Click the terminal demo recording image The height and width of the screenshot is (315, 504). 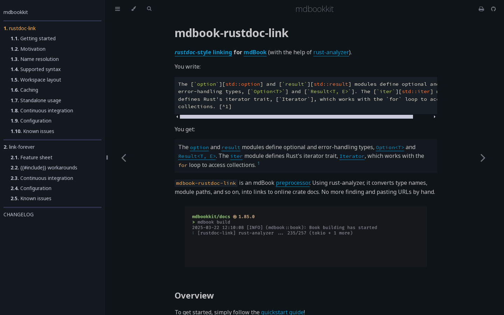(306, 237)
